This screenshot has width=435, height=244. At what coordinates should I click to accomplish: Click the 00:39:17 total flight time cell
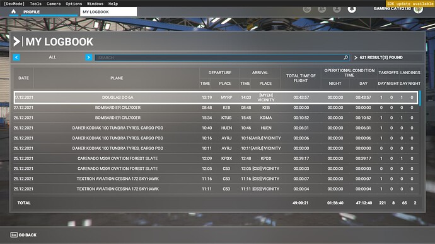[301, 158]
